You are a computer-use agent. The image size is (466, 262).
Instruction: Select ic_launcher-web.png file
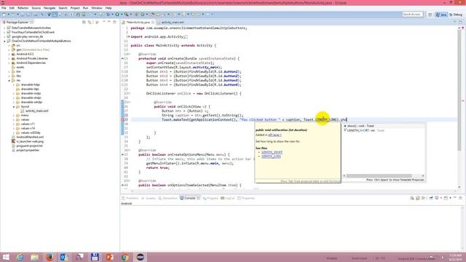click(28, 141)
